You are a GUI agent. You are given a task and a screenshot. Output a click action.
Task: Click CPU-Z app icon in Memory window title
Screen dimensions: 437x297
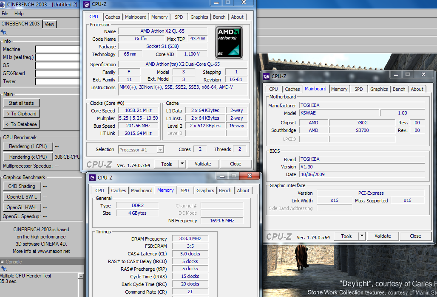point(92,177)
